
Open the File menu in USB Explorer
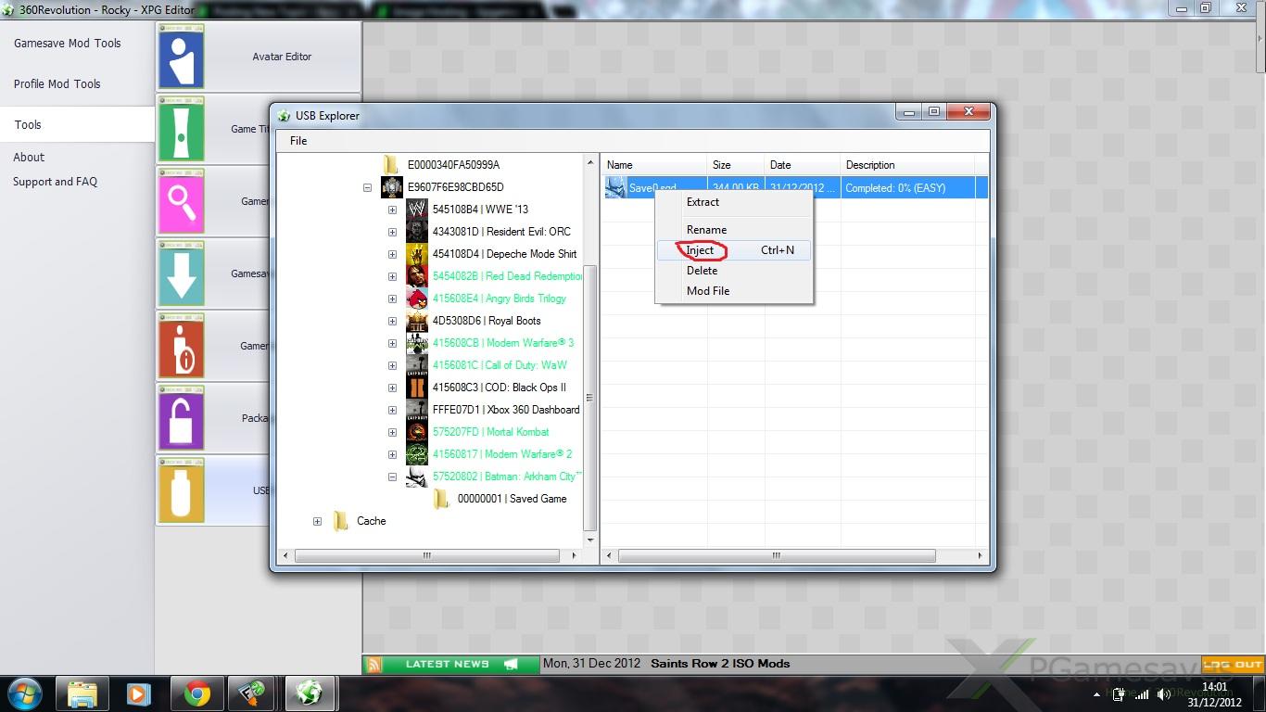point(298,141)
